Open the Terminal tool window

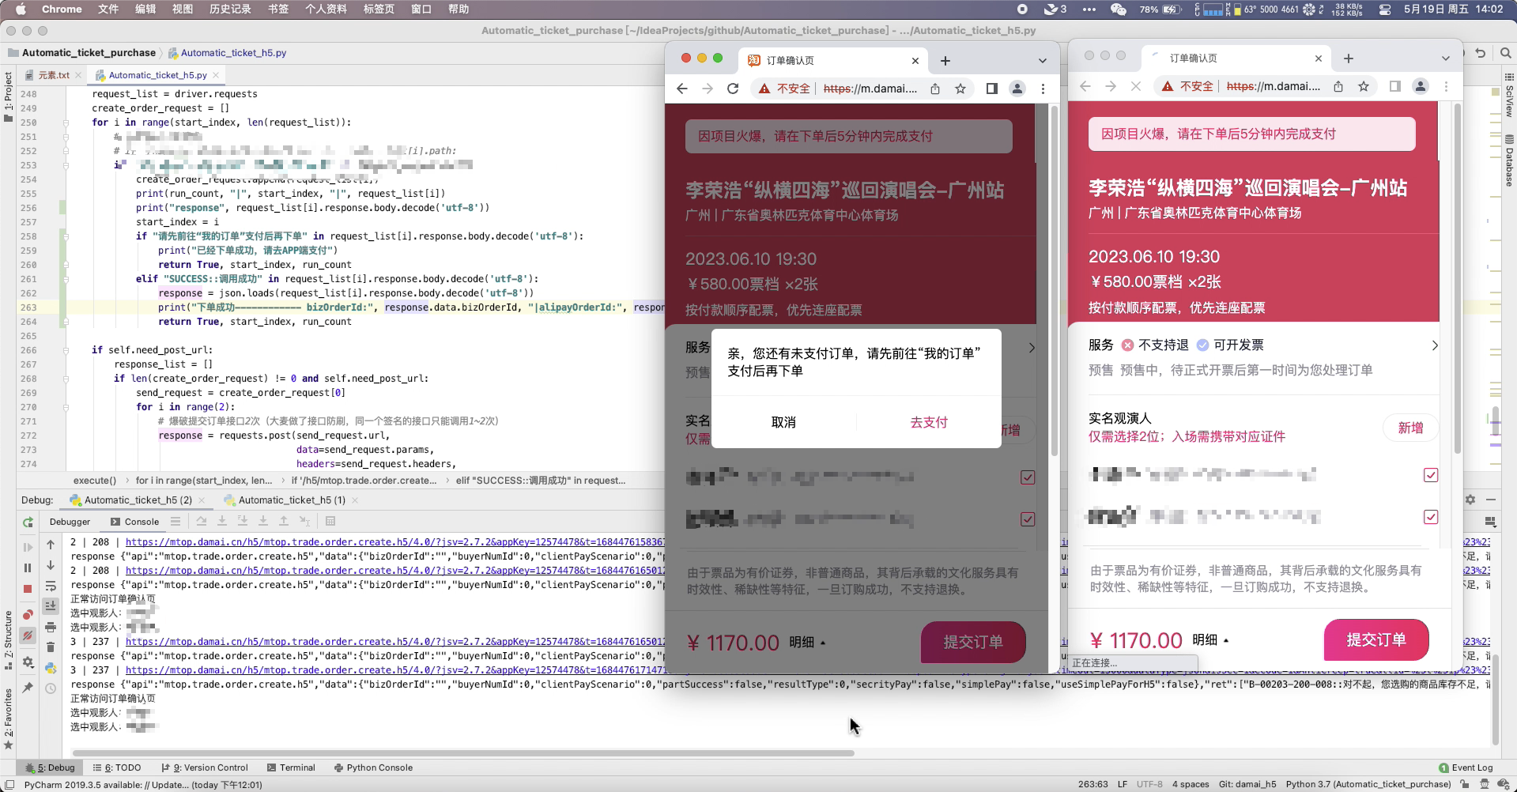tap(291, 767)
